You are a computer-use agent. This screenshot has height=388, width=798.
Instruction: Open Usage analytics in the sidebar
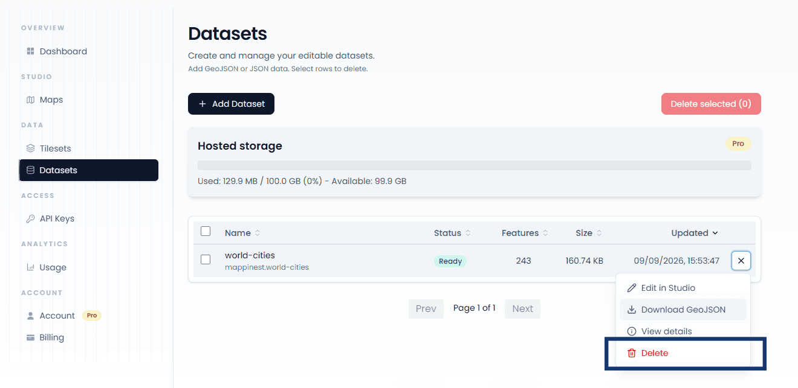[x=89, y=267]
